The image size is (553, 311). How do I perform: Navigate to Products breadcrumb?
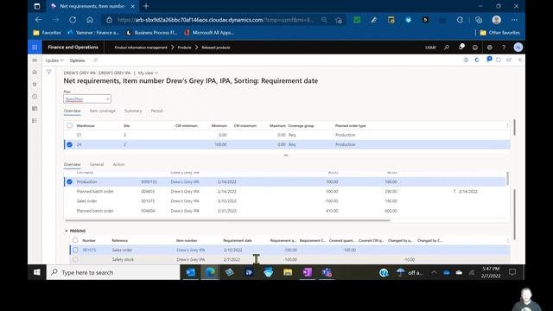pyautogui.click(x=184, y=48)
